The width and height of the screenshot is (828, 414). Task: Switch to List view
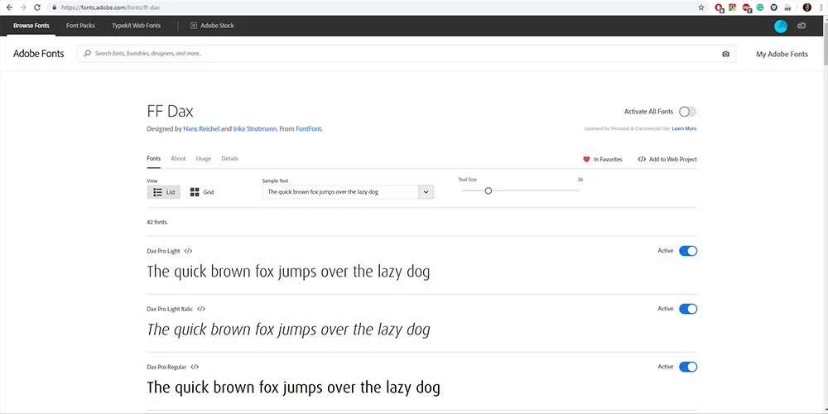point(164,192)
